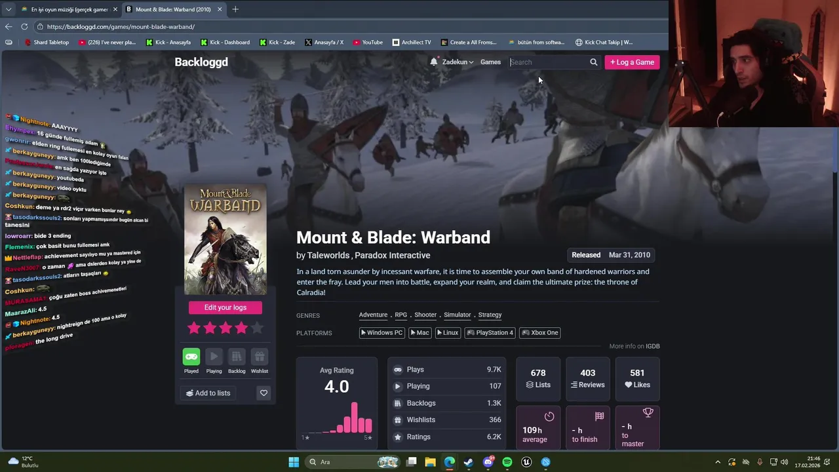Select the Strategy genre
This screenshot has width=839, height=472.
tap(490, 315)
